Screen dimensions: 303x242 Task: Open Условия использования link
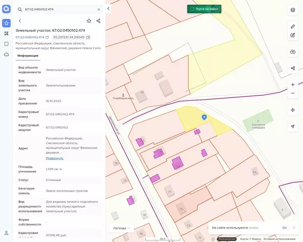pos(279,239)
